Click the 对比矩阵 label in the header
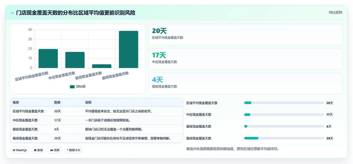This screenshot has width=353, height=164. coord(336,12)
